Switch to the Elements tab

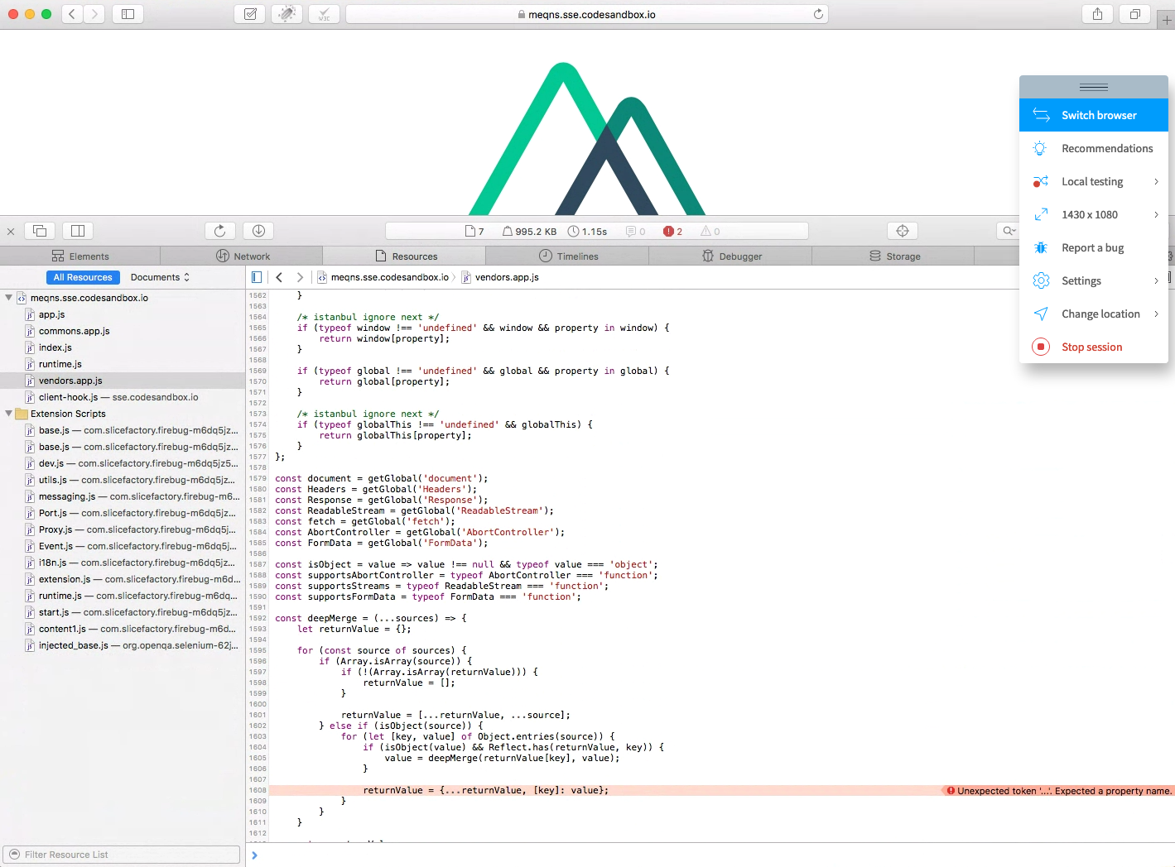click(80, 256)
